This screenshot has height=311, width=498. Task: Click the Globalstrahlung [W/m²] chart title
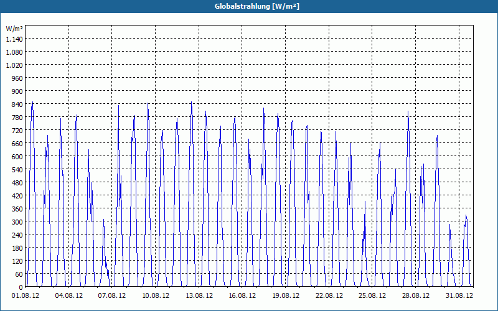pos(256,6)
